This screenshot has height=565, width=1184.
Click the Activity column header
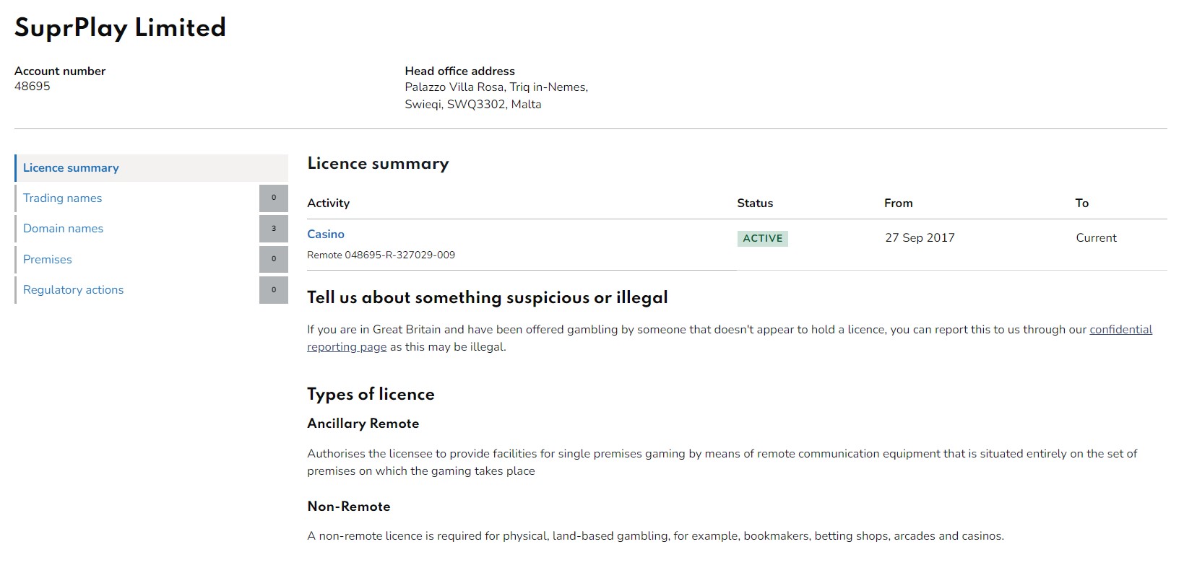tap(329, 203)
